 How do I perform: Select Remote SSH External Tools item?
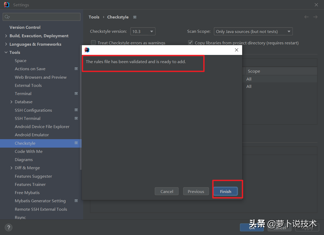pos(41,209)
